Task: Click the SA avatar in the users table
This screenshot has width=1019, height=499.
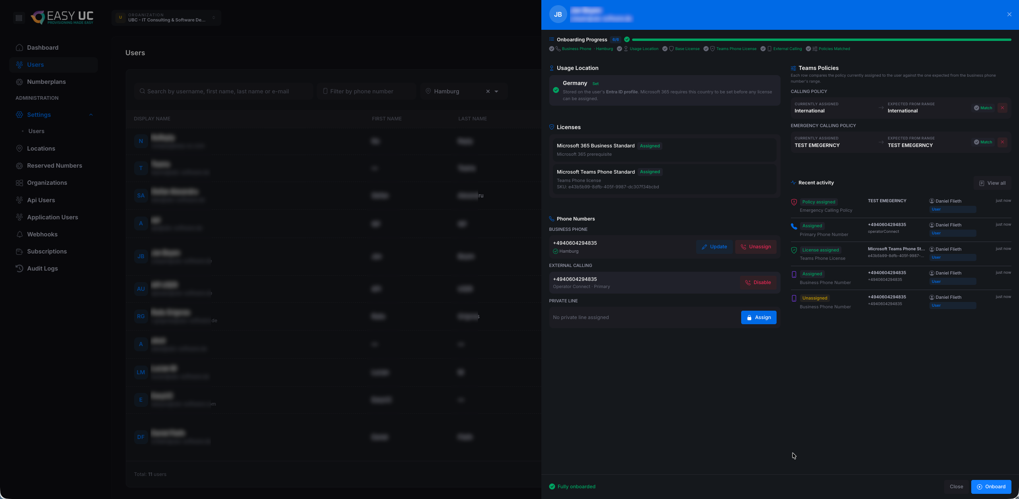Action: [x=141, y=195]
